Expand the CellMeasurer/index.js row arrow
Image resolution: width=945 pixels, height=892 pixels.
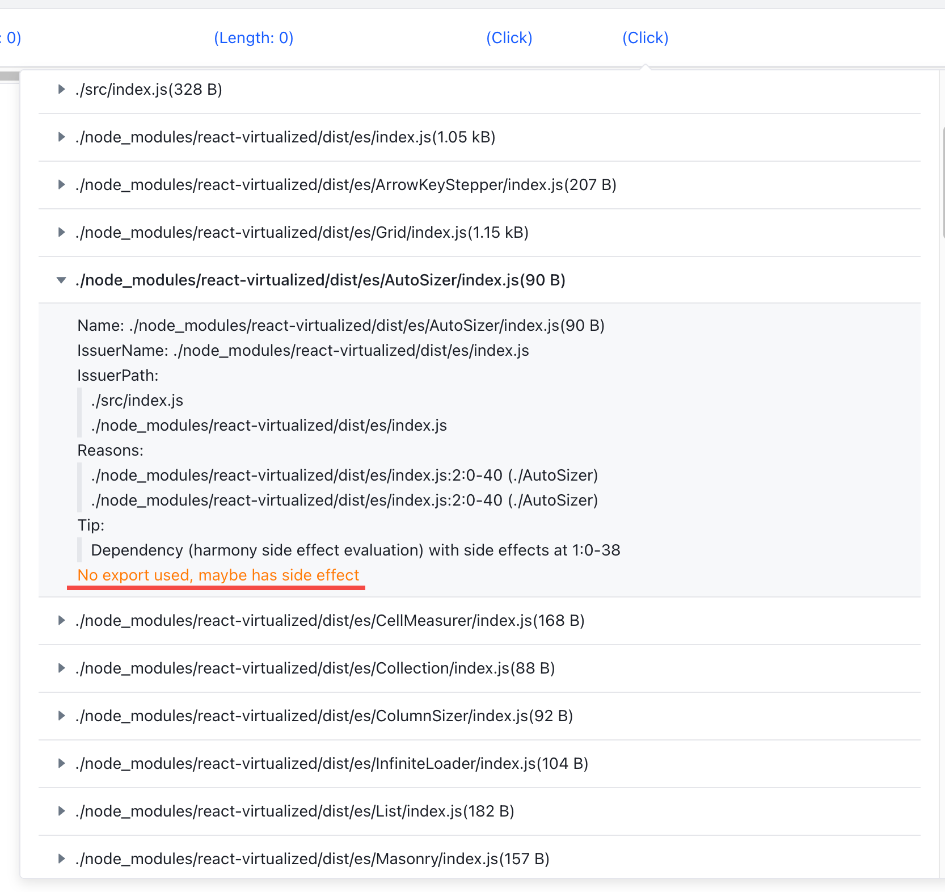tap(61, 620)
